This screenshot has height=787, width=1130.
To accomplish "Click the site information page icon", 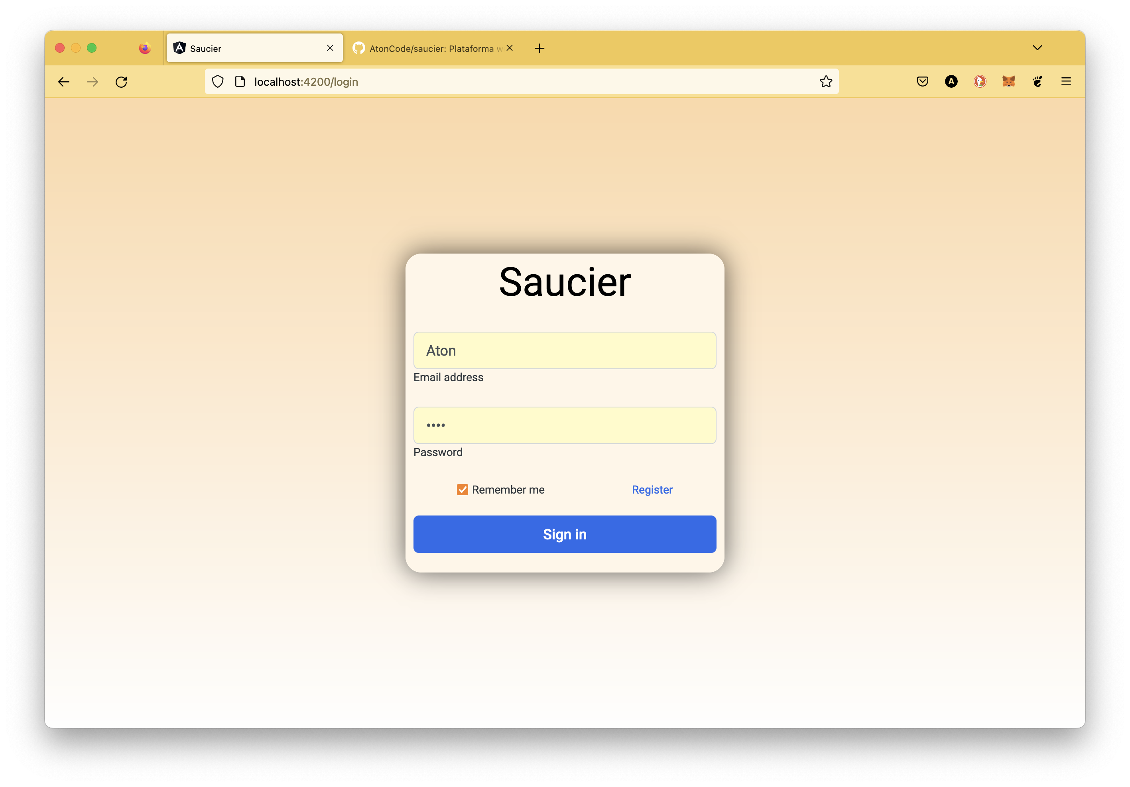I will (240, 82).
